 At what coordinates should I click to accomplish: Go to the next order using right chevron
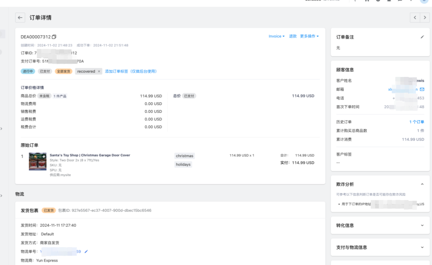point(425,17)
